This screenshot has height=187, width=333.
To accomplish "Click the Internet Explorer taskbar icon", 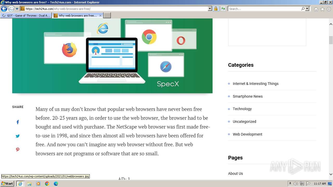I will click(x=20, y=184).
